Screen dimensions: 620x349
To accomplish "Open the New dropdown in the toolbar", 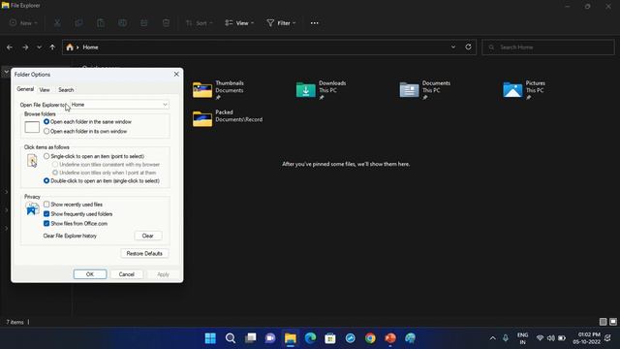I will (23, 23).
